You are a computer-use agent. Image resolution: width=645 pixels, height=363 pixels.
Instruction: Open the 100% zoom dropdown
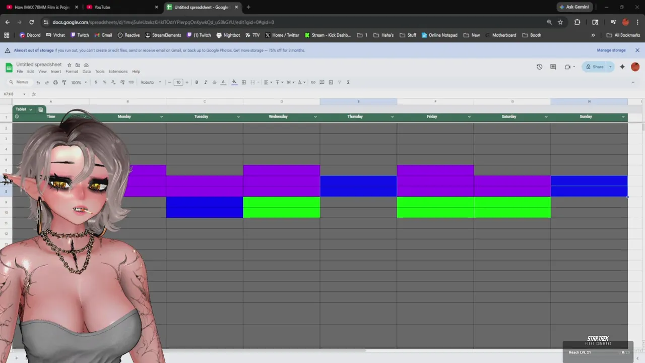click(79, 82)
